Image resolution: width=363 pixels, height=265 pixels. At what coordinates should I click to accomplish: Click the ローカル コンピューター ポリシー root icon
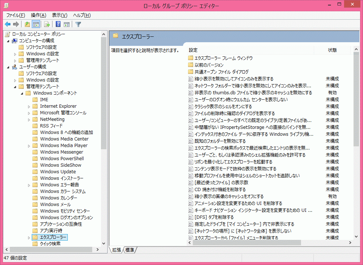pos(7,34)
